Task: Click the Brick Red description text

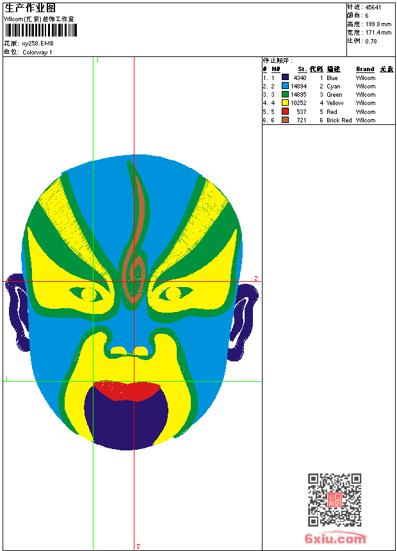Action: click(x=339, y=120)
